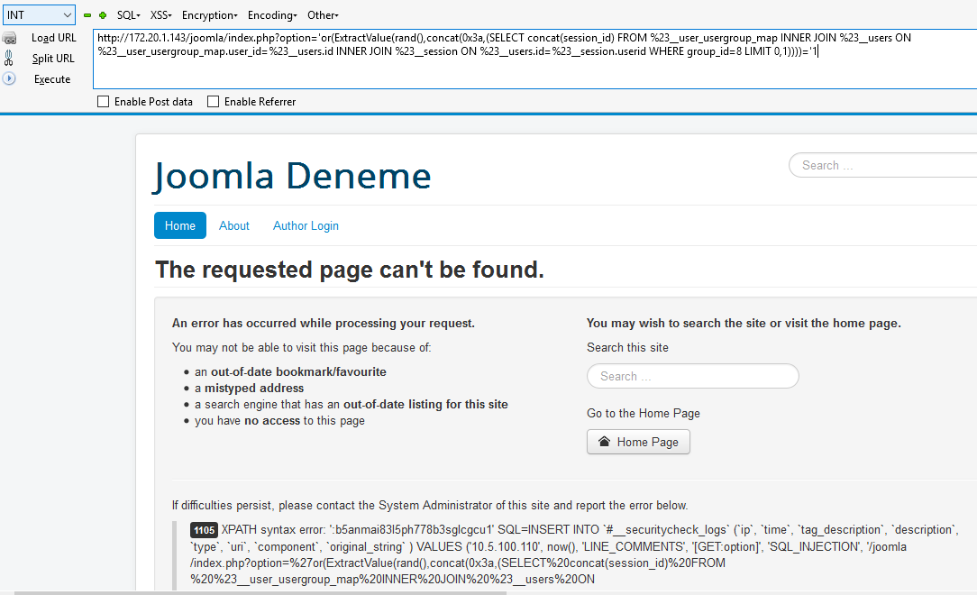Open the SQL menu

click(x=128, y=15)
